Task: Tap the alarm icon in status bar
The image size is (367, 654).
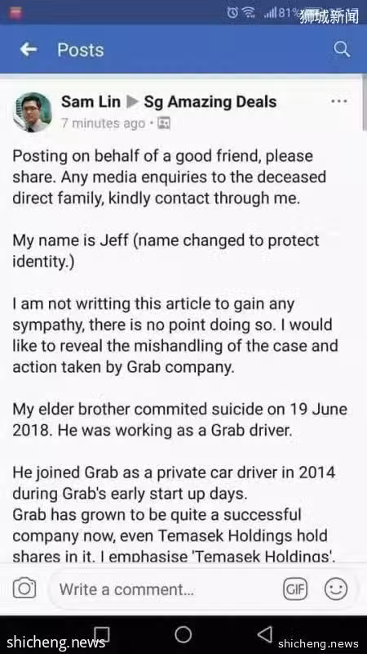Action: tap(232, 13)
